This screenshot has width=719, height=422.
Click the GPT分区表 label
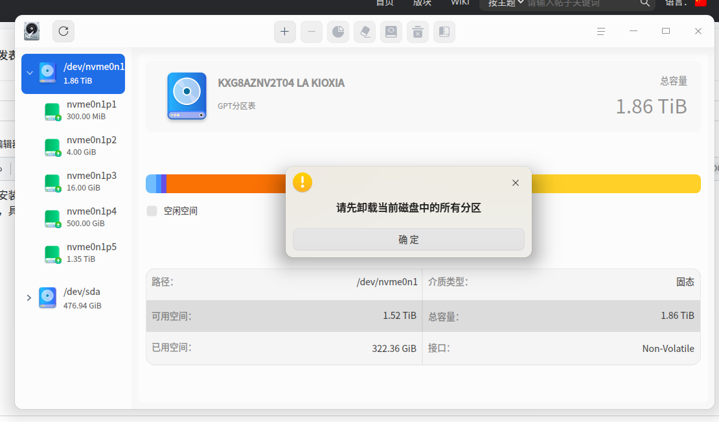click(x=236, y=106)
